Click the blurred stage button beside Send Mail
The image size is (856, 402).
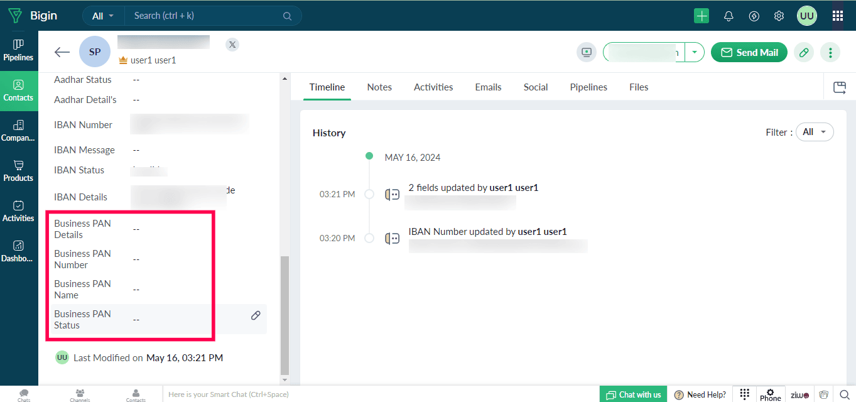644,52
